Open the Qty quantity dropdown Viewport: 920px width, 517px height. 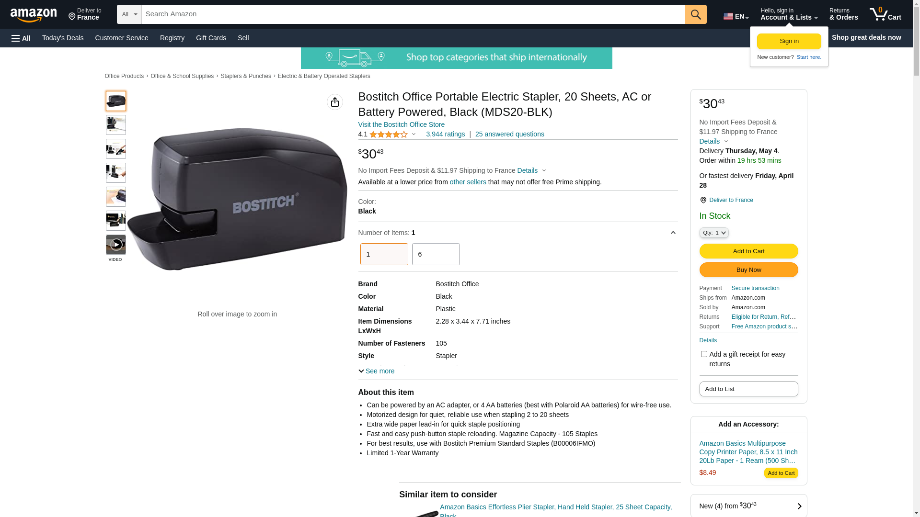point(713,233)
